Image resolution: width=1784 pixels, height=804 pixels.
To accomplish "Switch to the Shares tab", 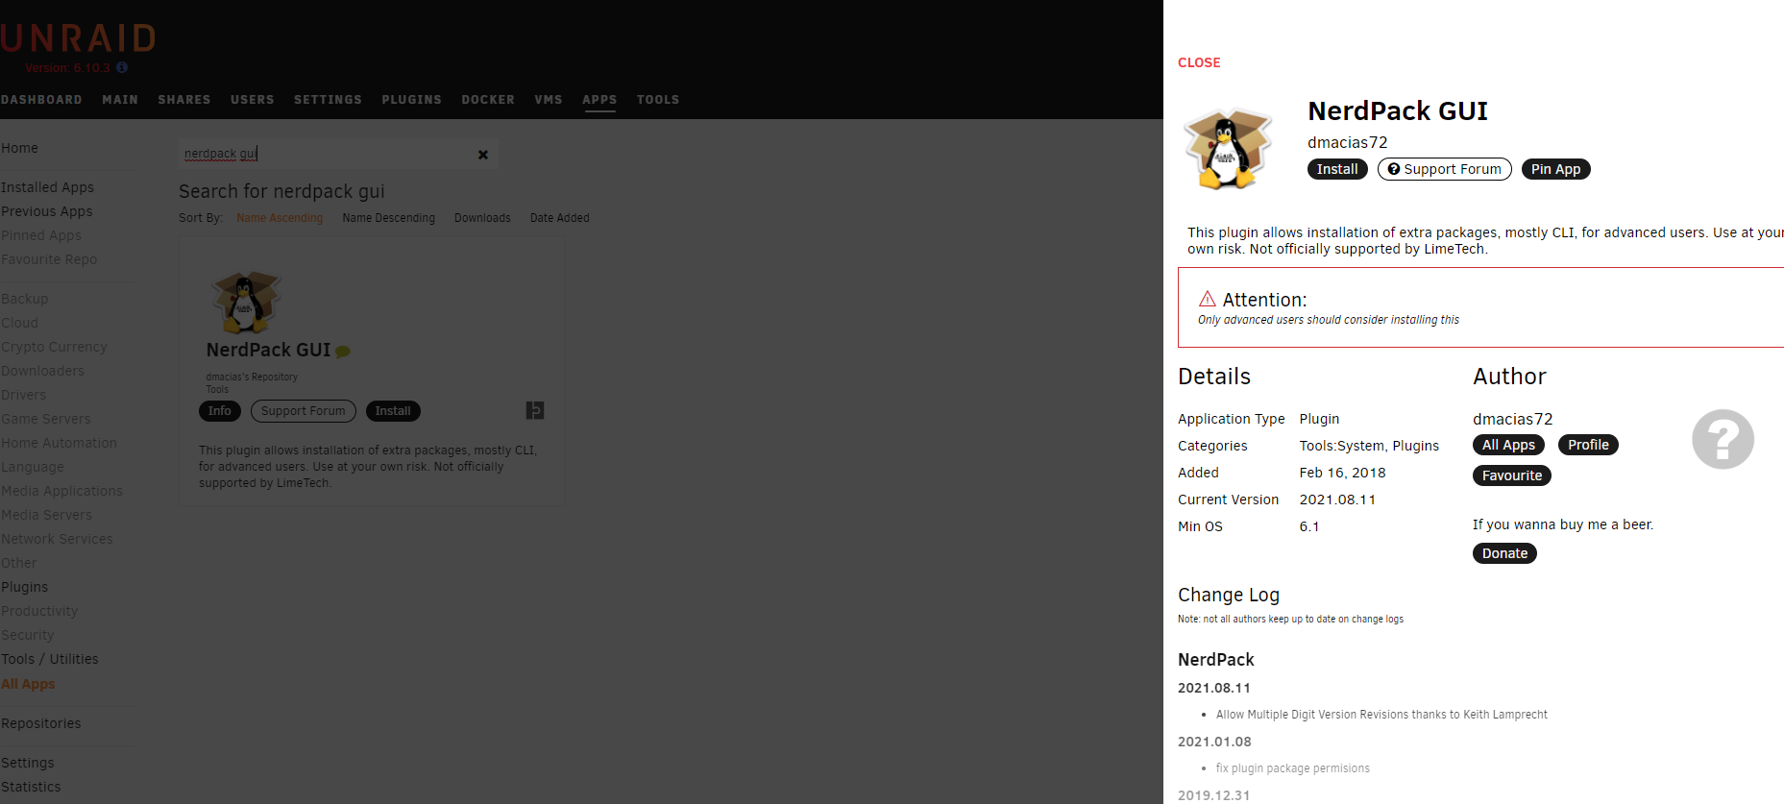I will (x=184, y=100).
